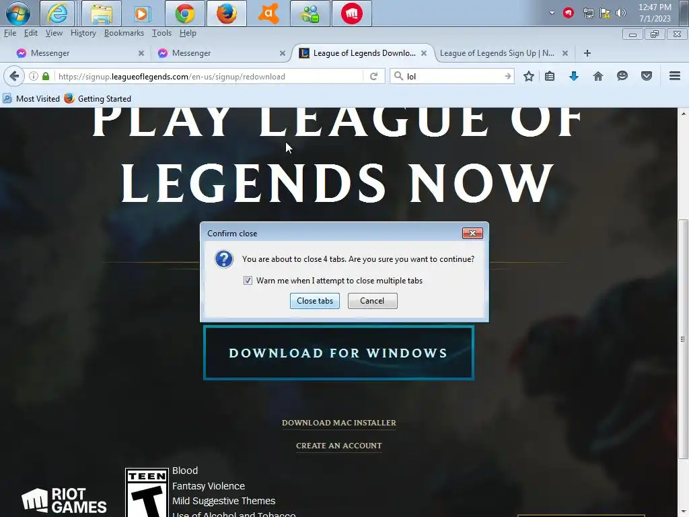
Task: Click the address bar URL field
Action: pyautogui.click(x=209, y=77)
